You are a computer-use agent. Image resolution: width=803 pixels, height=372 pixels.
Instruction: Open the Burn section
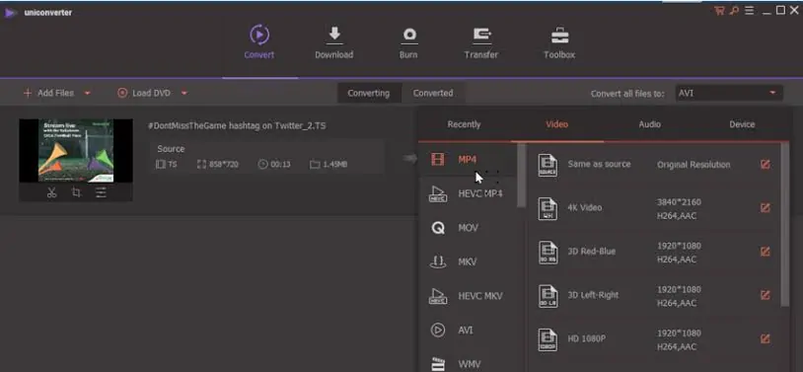tap(408, 43)
